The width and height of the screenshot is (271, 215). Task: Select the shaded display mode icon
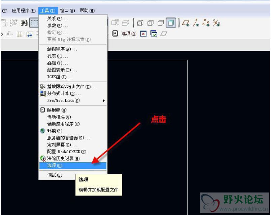[171, 23]
